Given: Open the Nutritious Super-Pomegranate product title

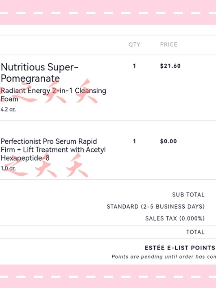Looking at the screenshot, I should click(x=39, y=73).
